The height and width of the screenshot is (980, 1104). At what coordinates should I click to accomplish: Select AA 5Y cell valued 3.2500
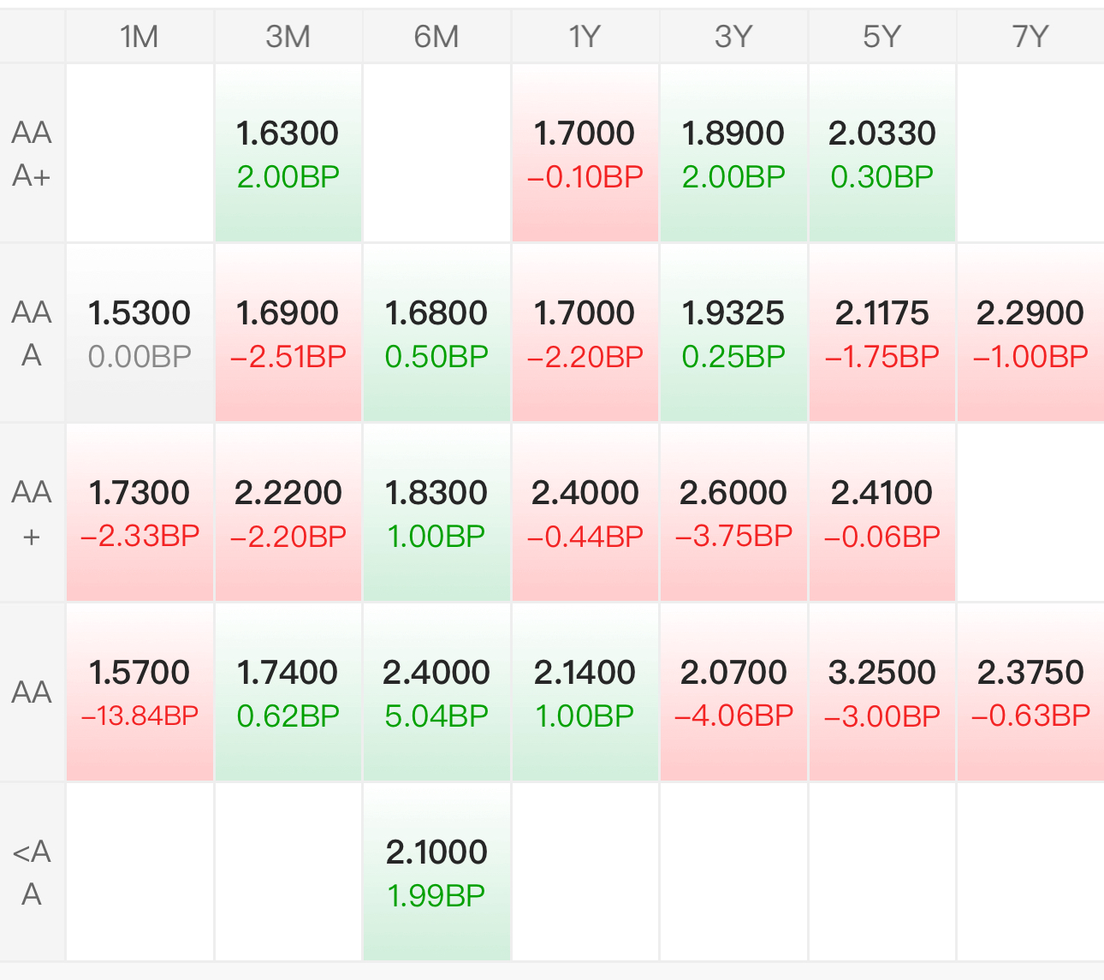click(882, 693)
